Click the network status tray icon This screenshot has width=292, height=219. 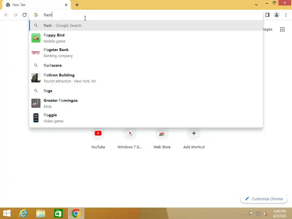coord(258,213)
